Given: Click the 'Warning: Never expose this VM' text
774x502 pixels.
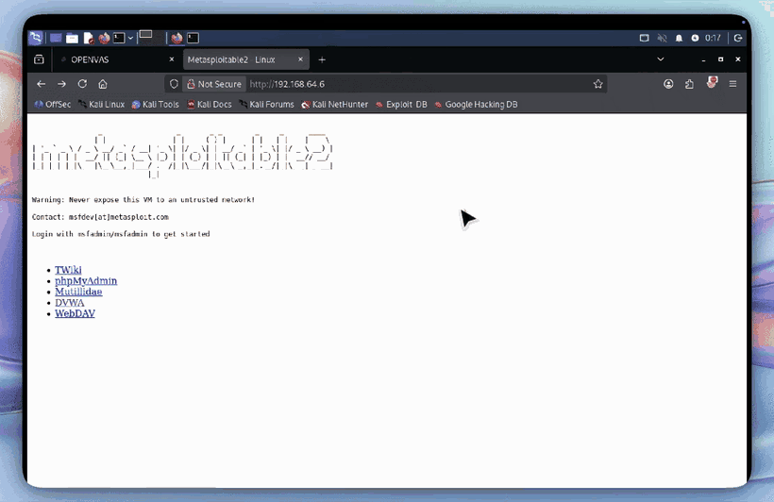Looking at the screenshot, I should click(143, 200).
